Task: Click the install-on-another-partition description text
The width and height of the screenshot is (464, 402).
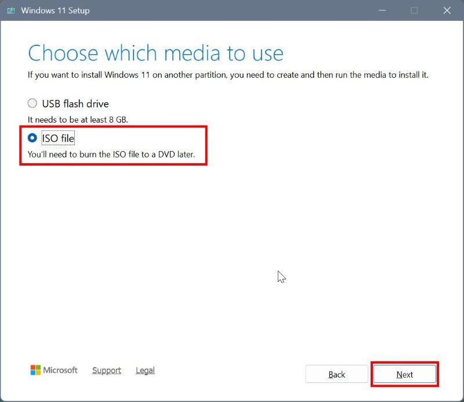Action: click(228, 75)
